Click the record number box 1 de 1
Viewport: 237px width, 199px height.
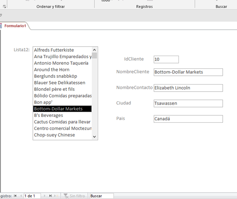32,196
